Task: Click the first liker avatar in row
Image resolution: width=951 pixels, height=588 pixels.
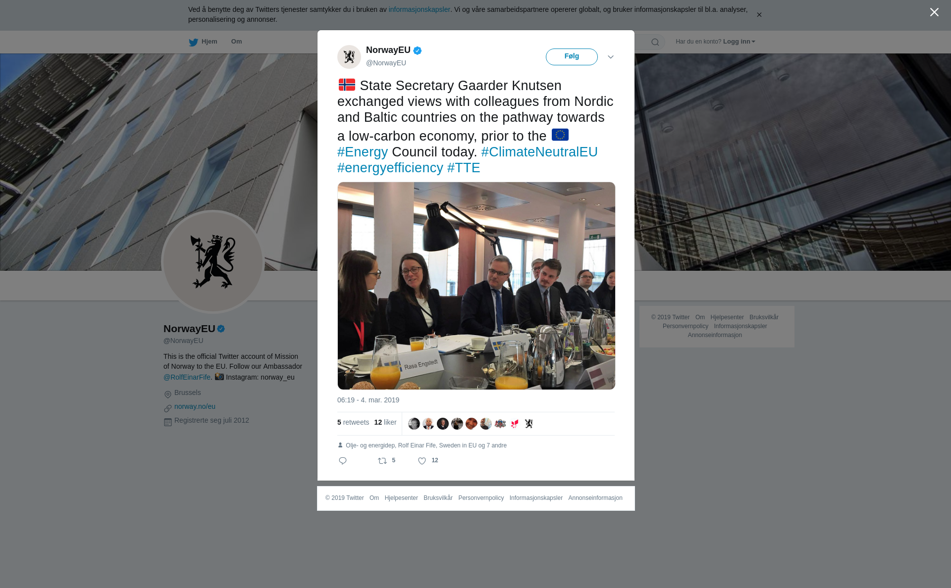Action: [x=414, y=424]
